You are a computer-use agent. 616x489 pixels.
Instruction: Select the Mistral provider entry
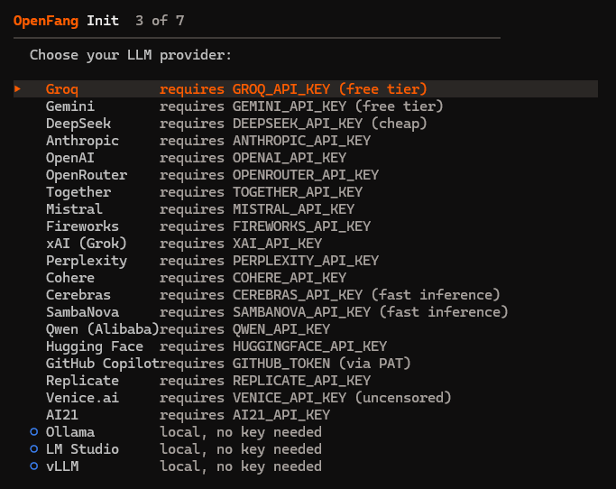[x=306, y=209]
